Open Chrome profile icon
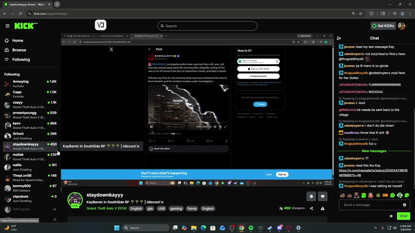This screenshot has width=415, height=233. click(x=402, y=14)
